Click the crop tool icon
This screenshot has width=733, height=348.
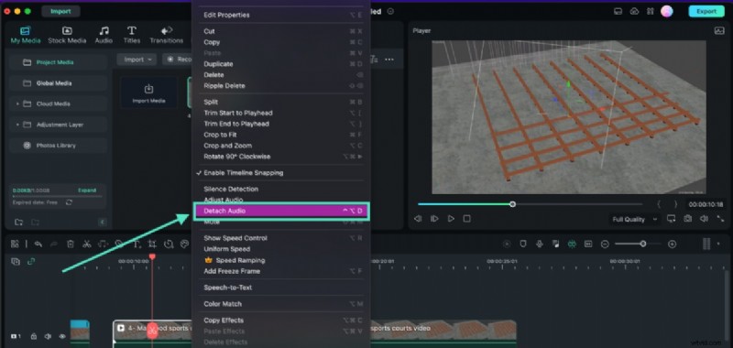[x=152, y=244]
